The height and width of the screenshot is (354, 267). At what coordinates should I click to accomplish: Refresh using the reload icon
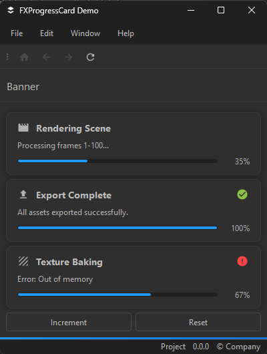tap(90, 57)
